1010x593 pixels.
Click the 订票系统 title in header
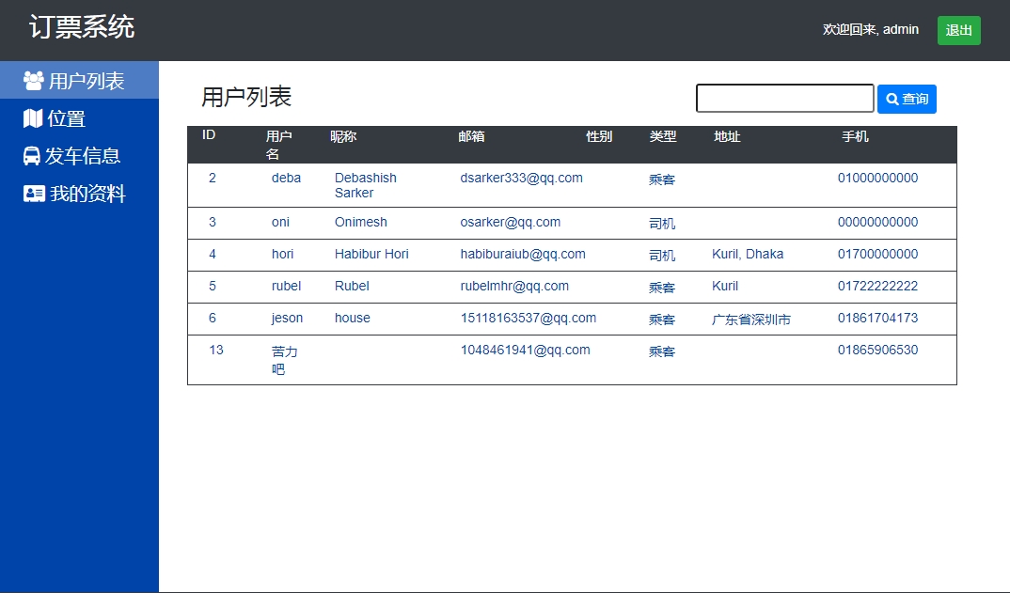click(x=82, y=27)
